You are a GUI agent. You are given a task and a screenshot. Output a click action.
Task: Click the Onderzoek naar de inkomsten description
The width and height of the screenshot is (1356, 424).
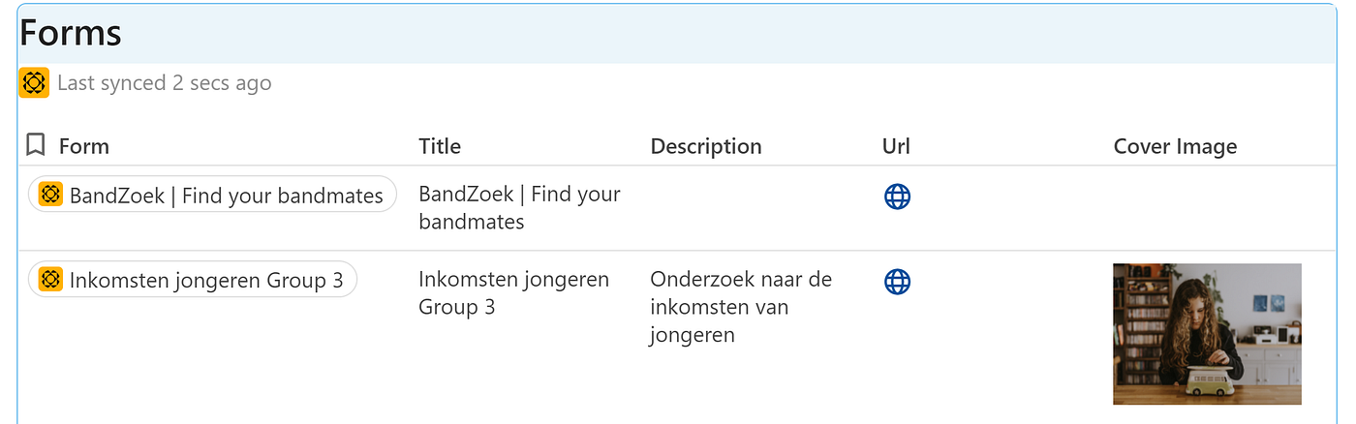coord(741,307)
